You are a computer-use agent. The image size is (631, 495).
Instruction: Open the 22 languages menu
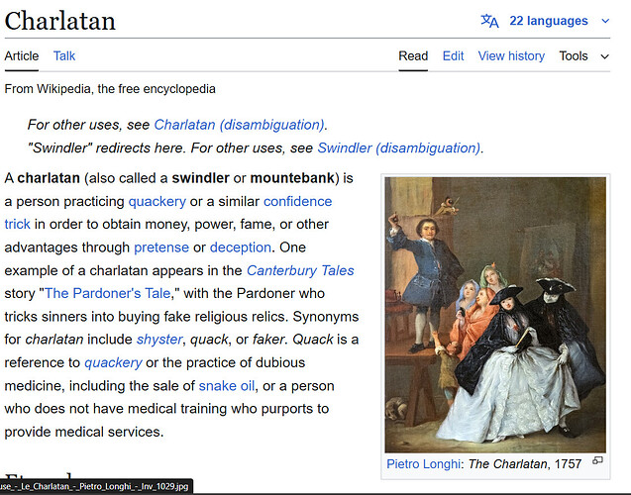pos(549,21)
